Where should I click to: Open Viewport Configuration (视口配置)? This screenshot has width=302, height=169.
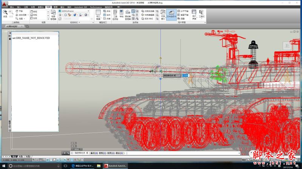click(x=98, y=15)
